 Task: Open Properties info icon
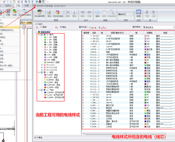point(74,12)
